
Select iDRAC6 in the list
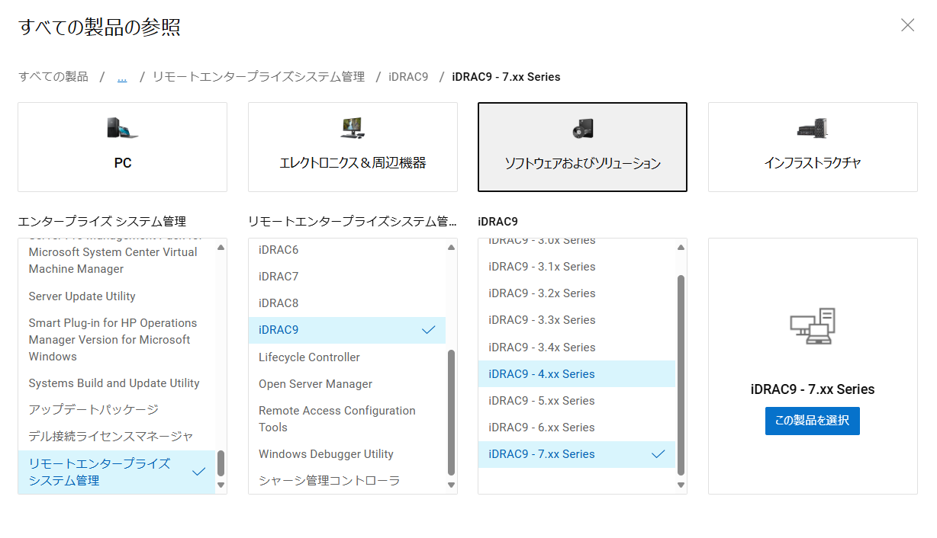[347, 250]
